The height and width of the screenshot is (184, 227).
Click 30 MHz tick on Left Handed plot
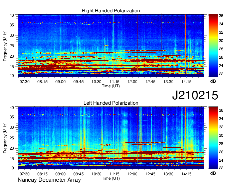point(12,127)
